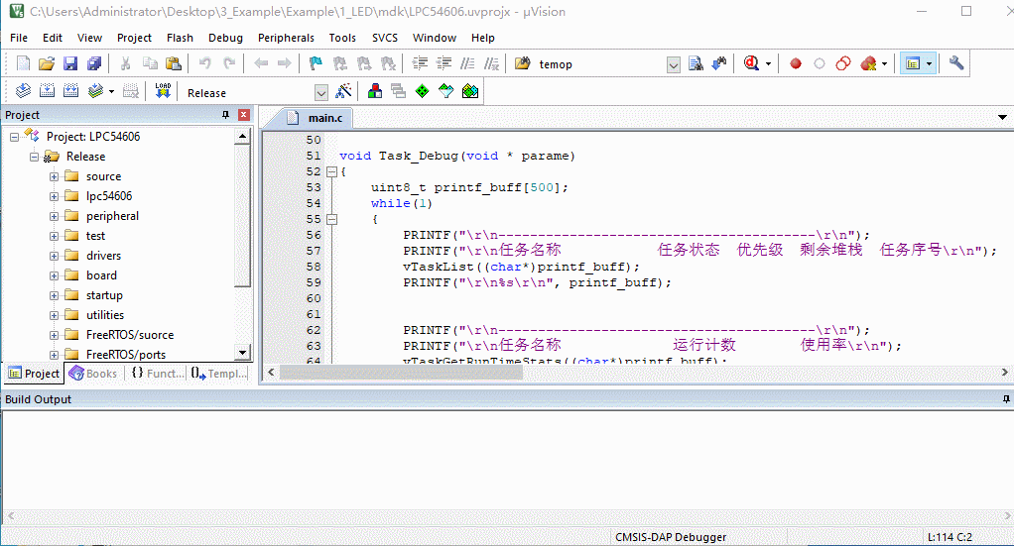This screenshot has width=1014, height=546.
Task: Start or stop the debug session
Action: (751, 63)
